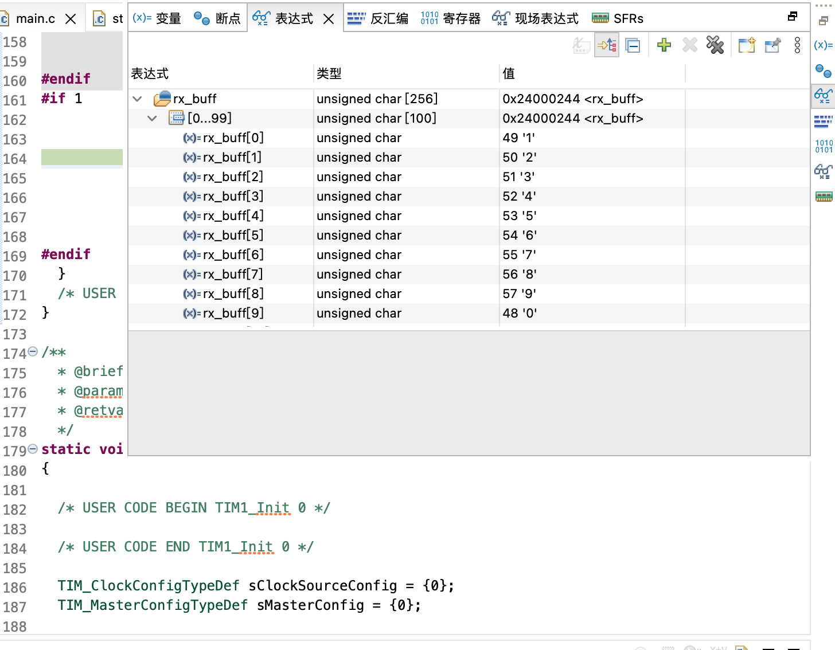The height and width of the screenshot is (650, 835).
Task: Open the 寄存器 tab
Action: point(451,18)
